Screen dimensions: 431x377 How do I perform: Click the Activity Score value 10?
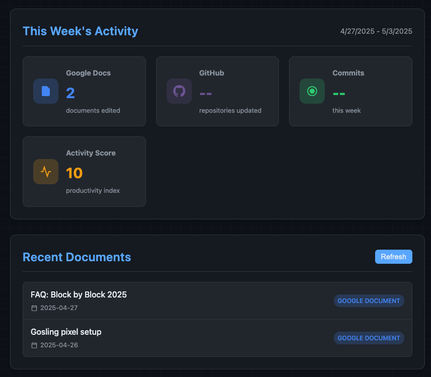coord(74,173)
